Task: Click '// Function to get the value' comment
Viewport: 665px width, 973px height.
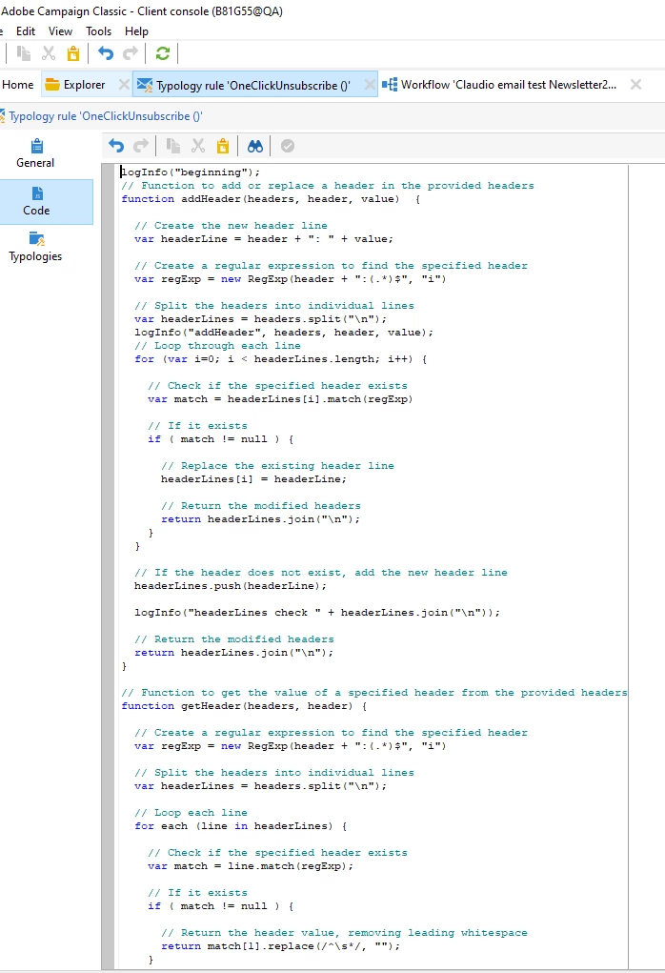Action: click(x=374, y=693)
